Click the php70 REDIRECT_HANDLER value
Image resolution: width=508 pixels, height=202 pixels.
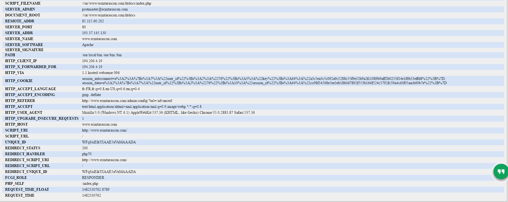(87, 154)
